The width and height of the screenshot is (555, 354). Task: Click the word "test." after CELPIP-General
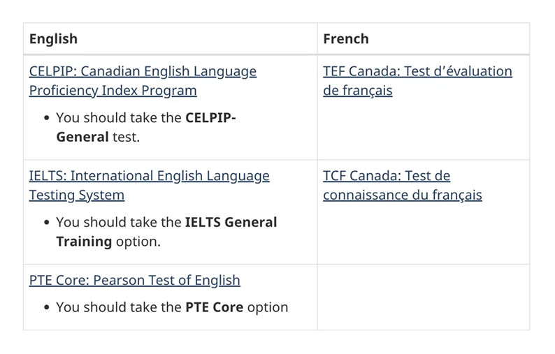click(x=127, y=137)
